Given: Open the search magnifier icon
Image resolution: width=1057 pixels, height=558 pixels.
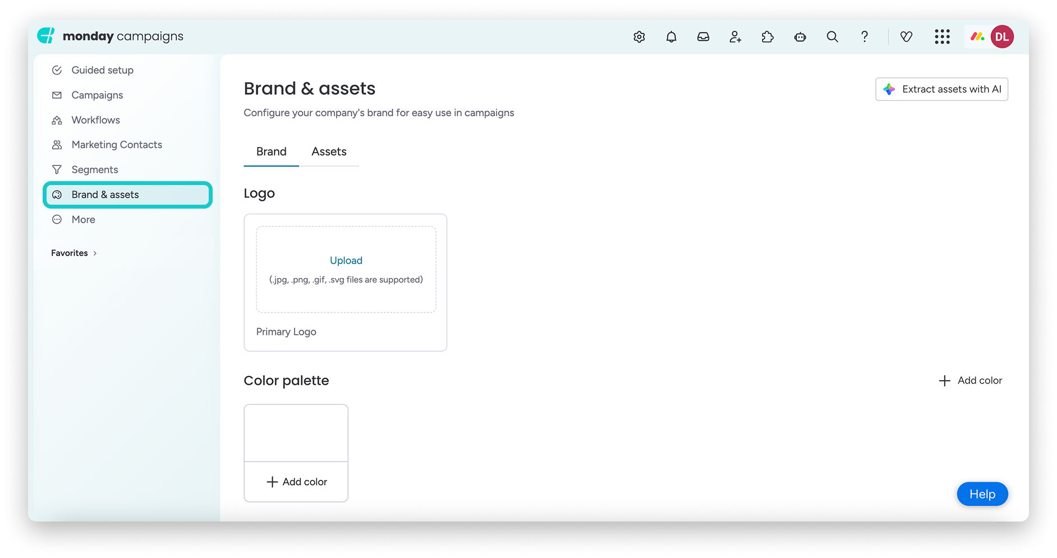Looking at the screenshot, I should pos(833,37).
